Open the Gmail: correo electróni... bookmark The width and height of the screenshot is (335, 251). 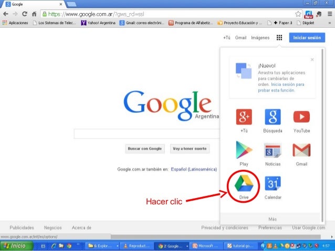[142, 23]
